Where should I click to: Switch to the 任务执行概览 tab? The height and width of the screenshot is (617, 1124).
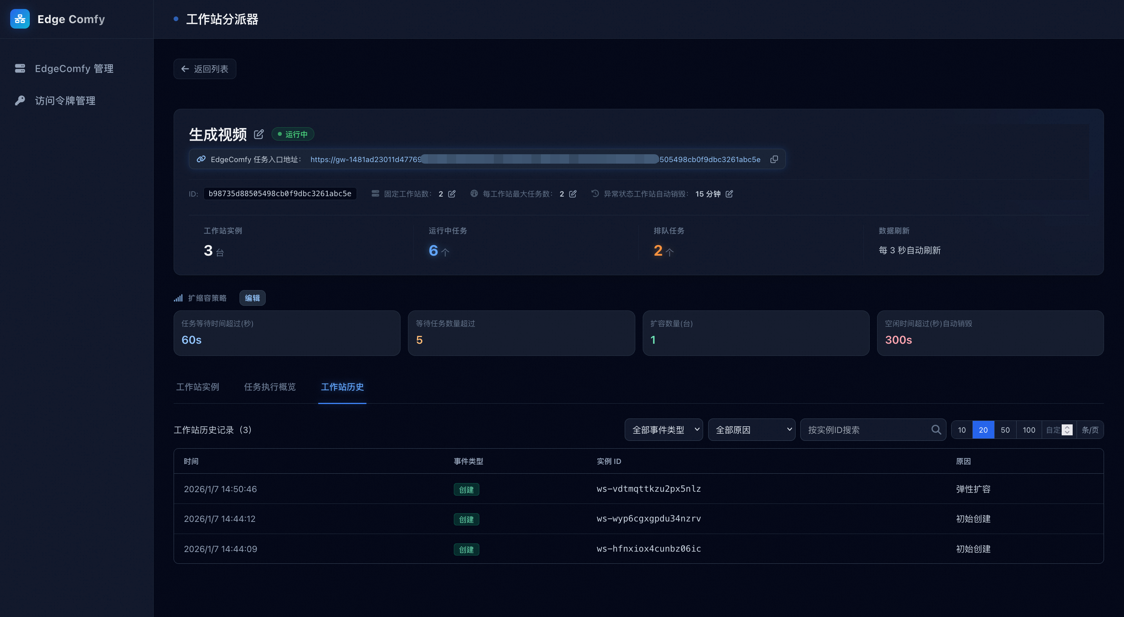(x=270, y=387)
